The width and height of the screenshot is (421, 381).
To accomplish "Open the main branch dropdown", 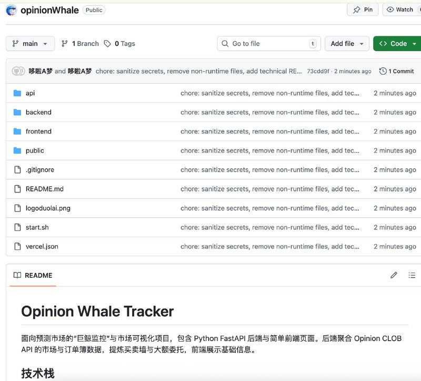I will click(30, 43).
